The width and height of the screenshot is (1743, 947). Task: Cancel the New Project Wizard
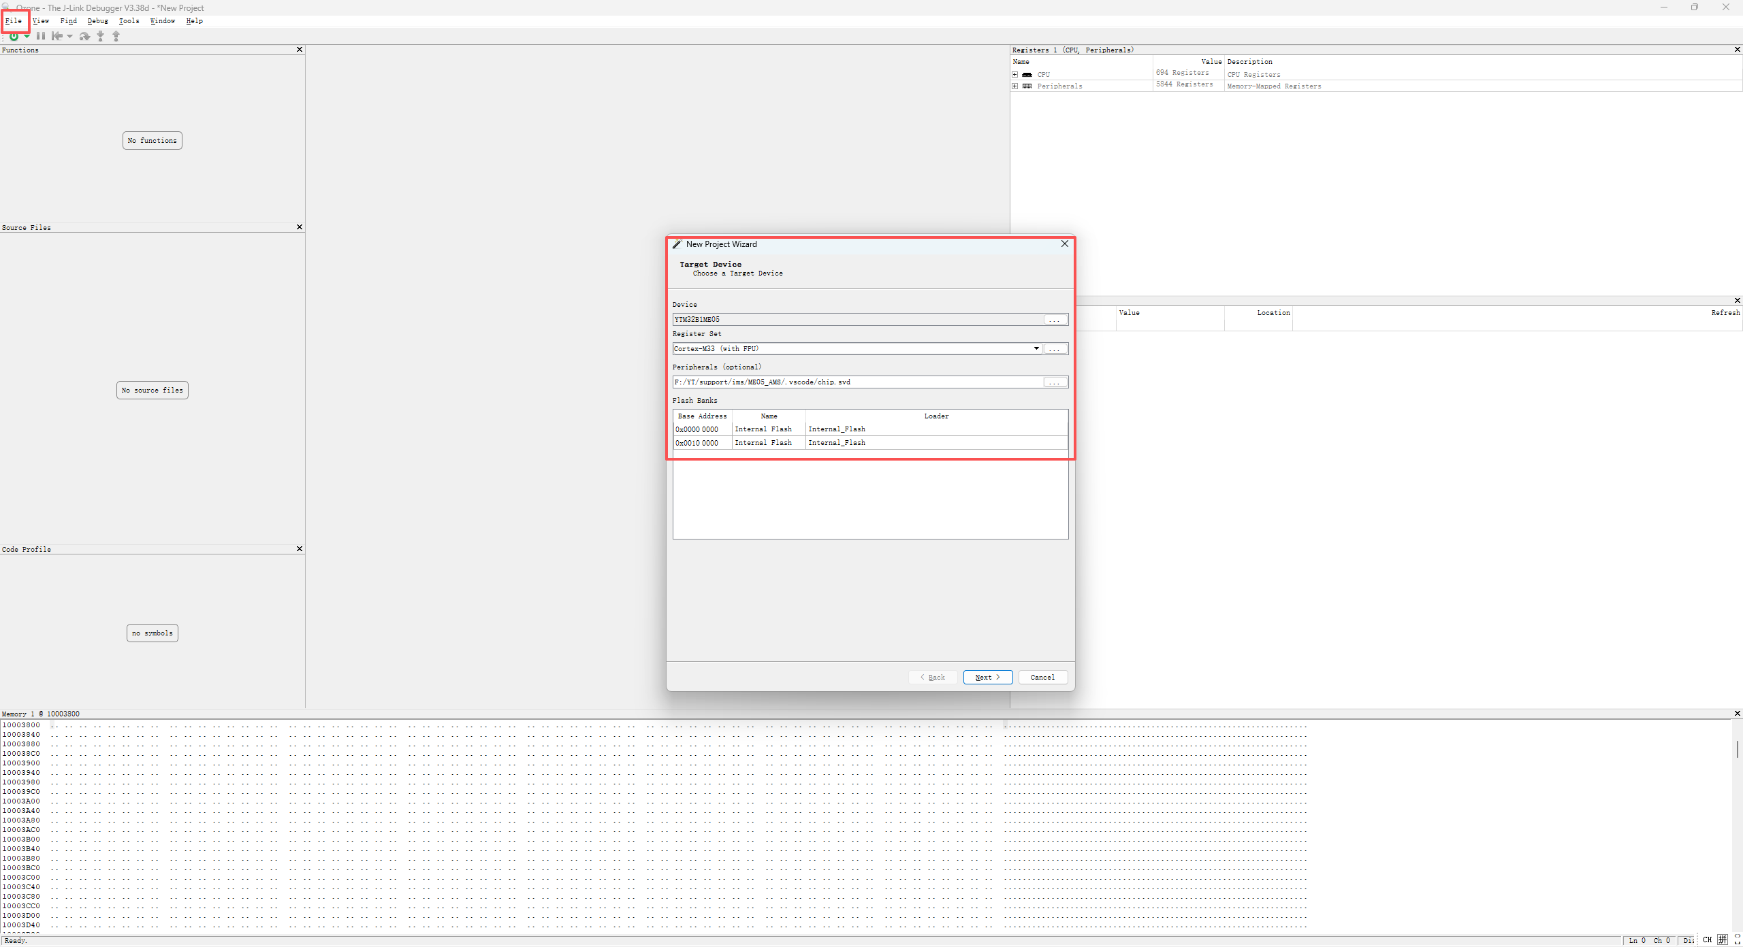[1042, 677]
